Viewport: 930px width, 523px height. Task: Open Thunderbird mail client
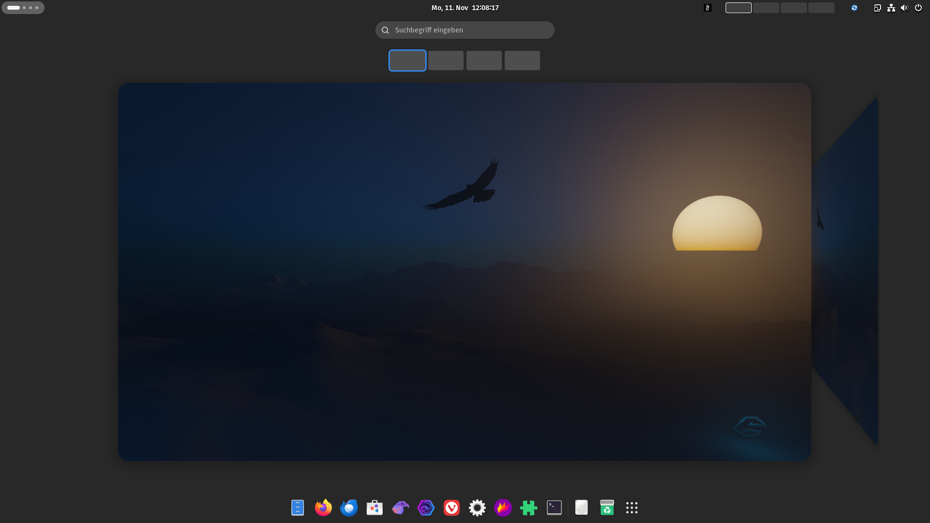tap(349, 508)
